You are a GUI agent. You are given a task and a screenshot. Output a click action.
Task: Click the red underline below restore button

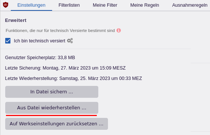(x=51, y=115)
